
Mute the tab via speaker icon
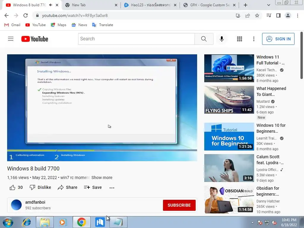50,5
